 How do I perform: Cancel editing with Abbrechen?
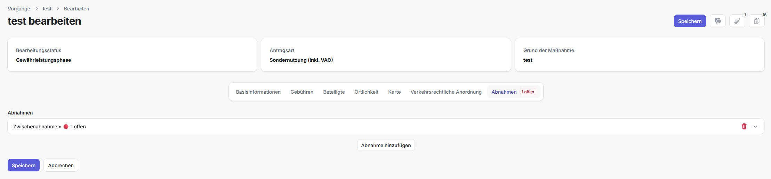(x=61, y=165)
